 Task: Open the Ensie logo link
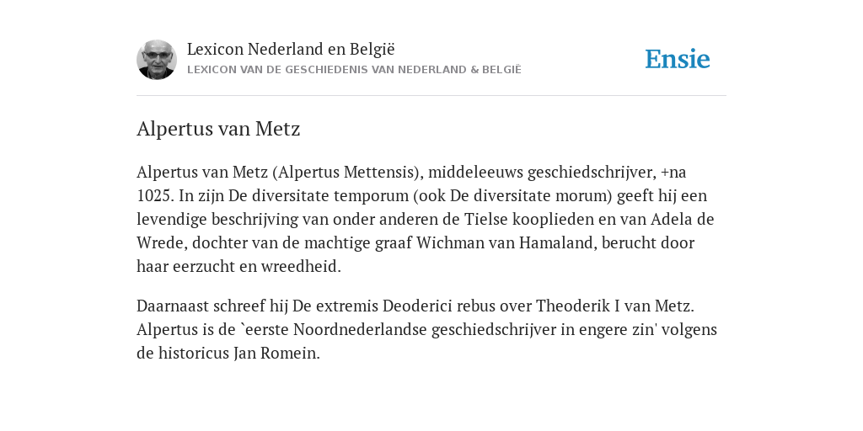(678, 60)
